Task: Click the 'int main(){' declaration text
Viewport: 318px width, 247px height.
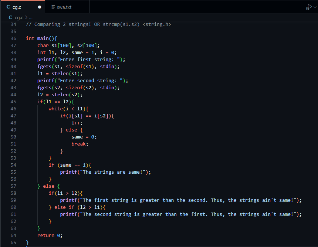Action: [x=41, y=39]
